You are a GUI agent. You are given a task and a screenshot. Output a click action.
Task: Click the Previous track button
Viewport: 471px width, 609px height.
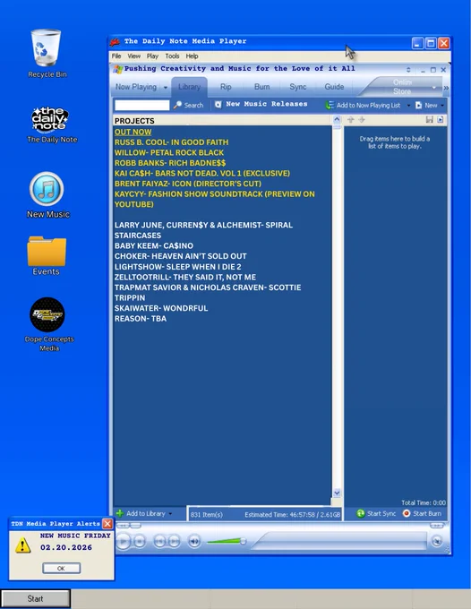[x=159, y=541]
